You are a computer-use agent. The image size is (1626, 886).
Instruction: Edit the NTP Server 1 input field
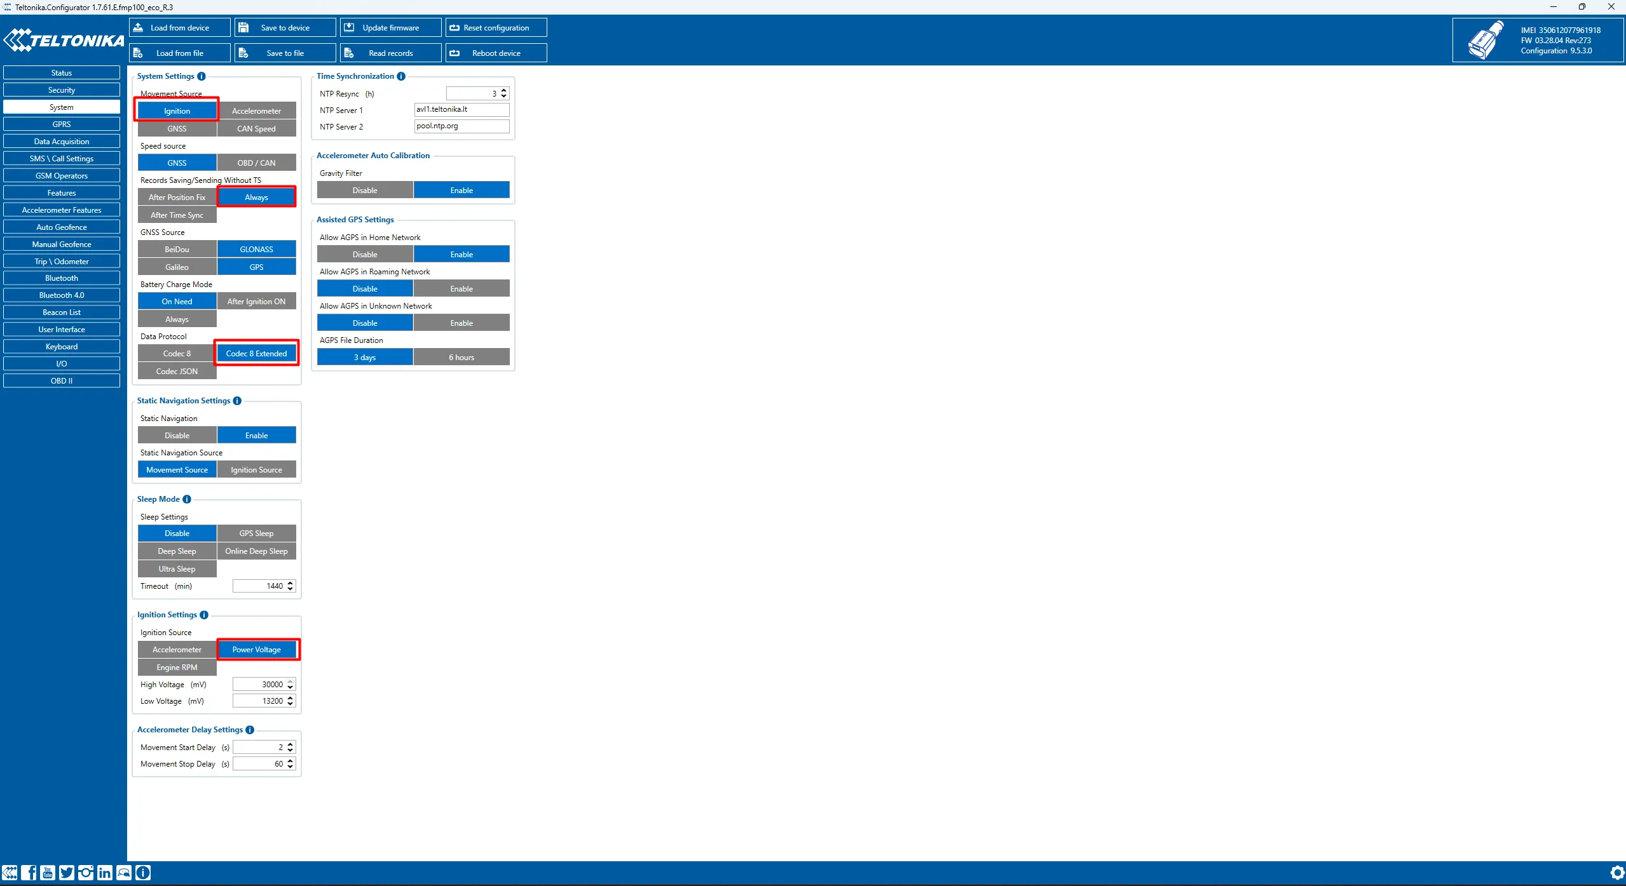(460, 109)
